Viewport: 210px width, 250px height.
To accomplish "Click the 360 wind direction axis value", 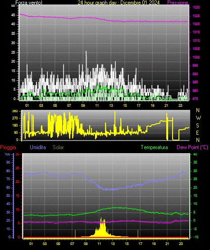I will 15,111.
